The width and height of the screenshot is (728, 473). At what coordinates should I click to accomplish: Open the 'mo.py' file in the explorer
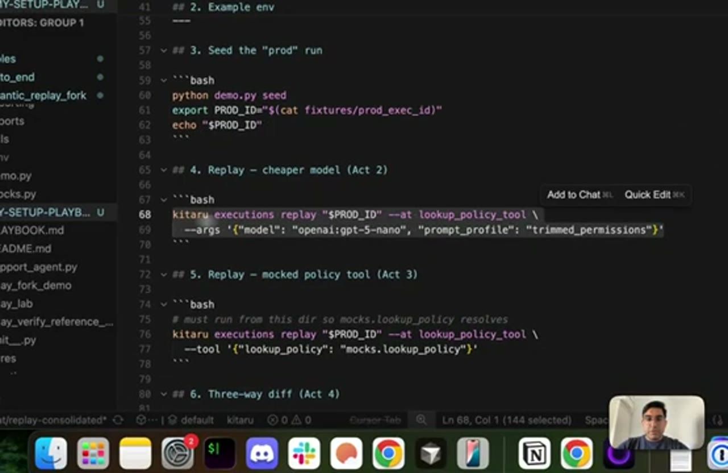click(16, 176)
